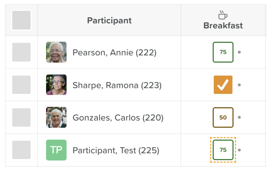
Task: Select Ramona Sharpe's row checkbox
Action: coord(22,85)
